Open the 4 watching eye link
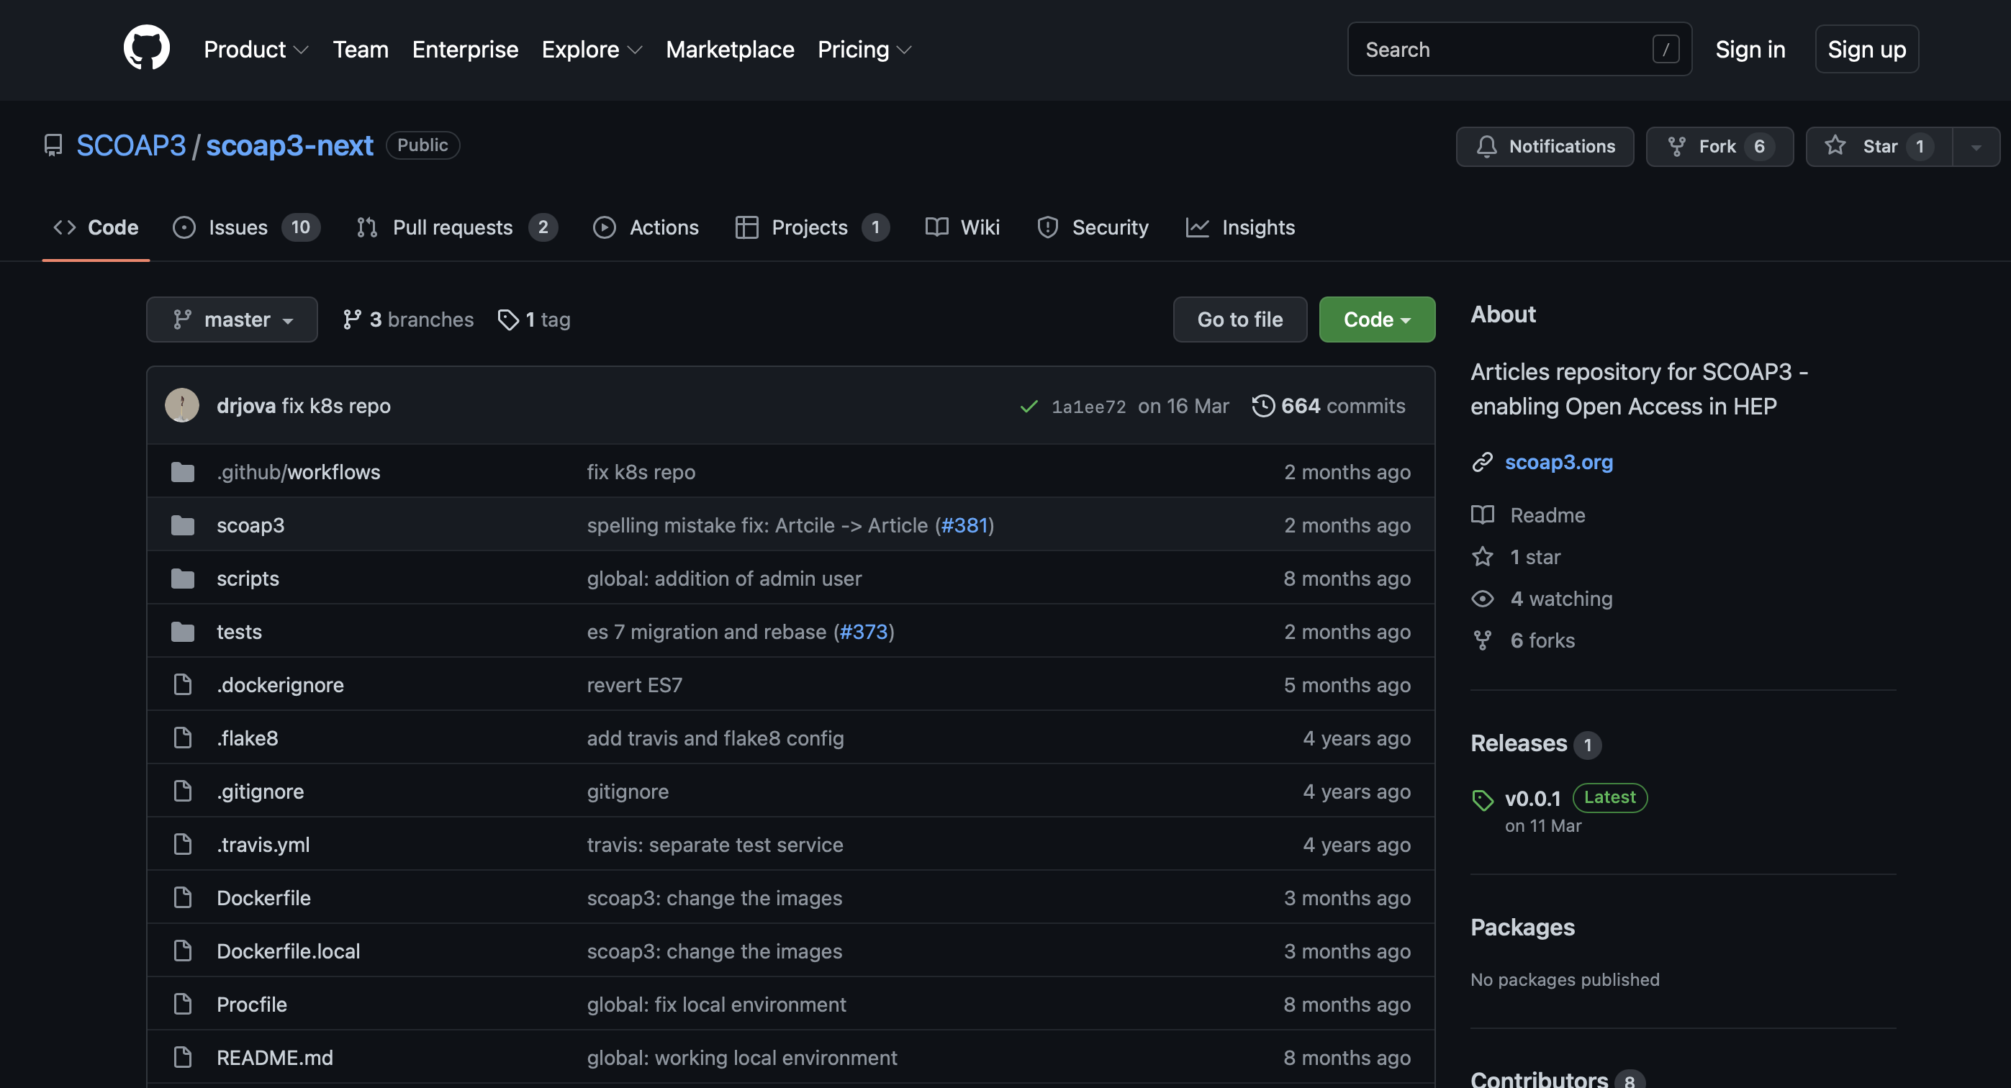Viewport: 2011px width, 1088px height. [1542, 599]
